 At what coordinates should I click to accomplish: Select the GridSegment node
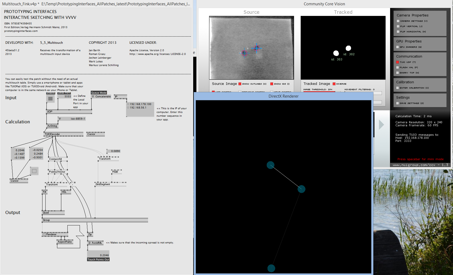pos(103,184)
